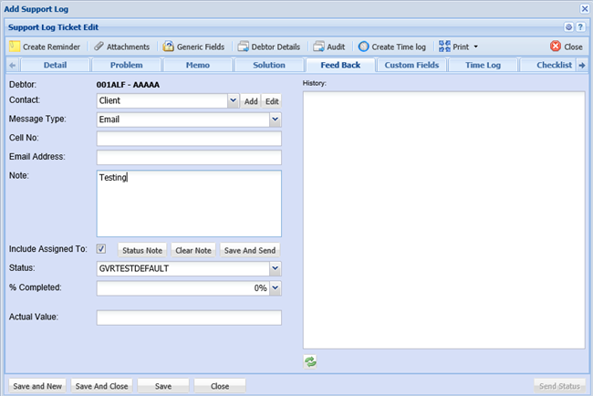Open the % Completed dropdown
This screenshot has height=396, width=593.
click(x=275, y=288)
